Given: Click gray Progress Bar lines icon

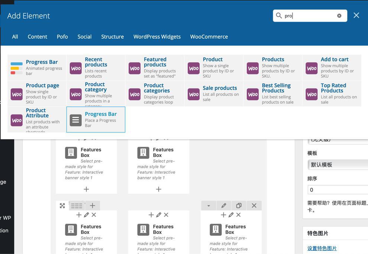Looking at the screenshot, I should tap(75, 120).
